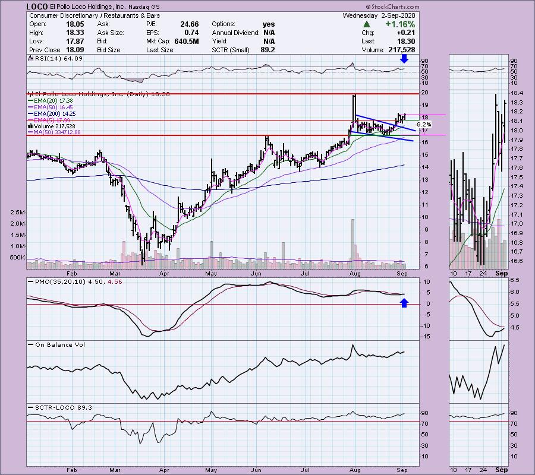
Task: Click the Ask Size: label
Action: tap(110, 33)
